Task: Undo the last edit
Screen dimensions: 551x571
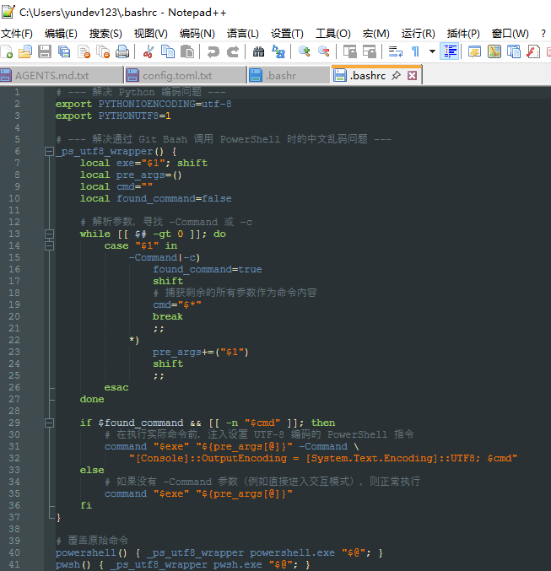Action: click(213, 51)
